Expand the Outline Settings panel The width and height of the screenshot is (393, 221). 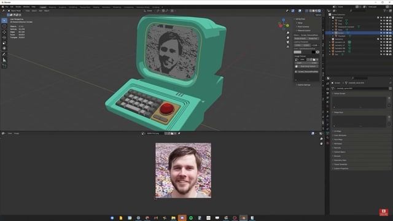pyautogui.click(x=304, y=85)
